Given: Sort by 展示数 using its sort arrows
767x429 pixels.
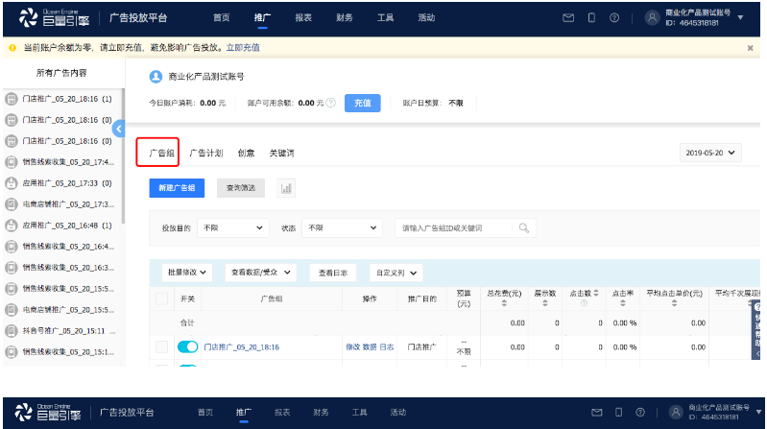Looking at the screenshot, I should click(545, 303).
